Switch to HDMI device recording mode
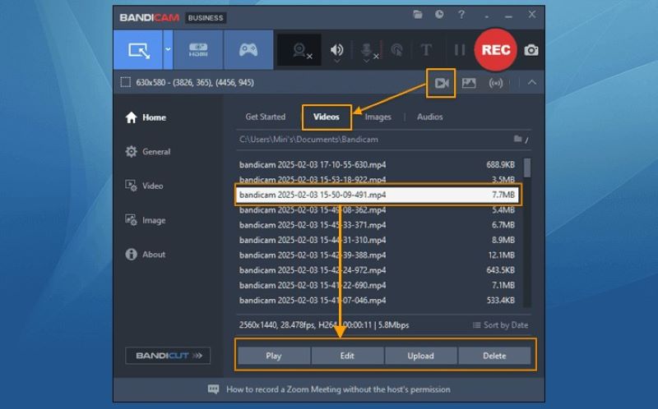This screenshot has width=658, height=409. [x=198, y=50]
